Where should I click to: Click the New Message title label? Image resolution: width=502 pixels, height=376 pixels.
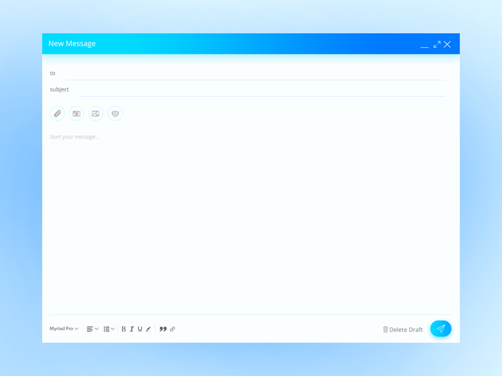[72, 43]
